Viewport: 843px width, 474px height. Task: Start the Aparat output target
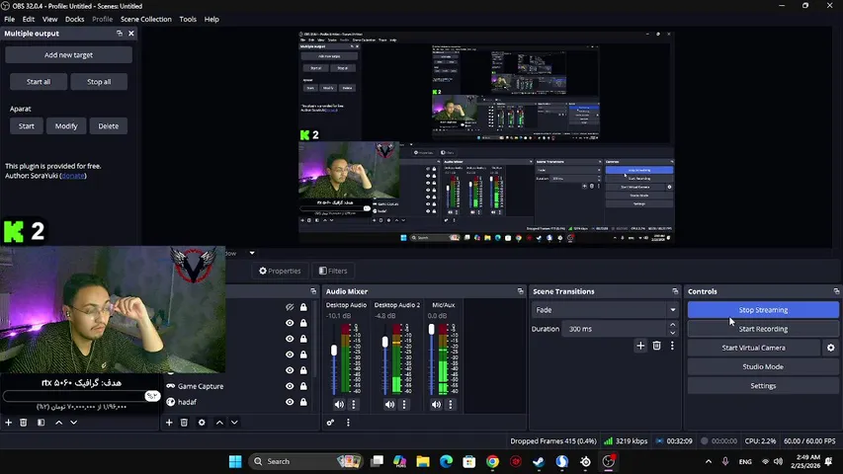pyautogui.click(x=27, y=125)
